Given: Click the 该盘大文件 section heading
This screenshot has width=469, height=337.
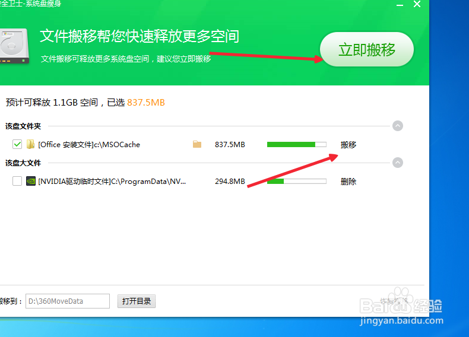Looking at the screenshot, I should pos(23,163).
